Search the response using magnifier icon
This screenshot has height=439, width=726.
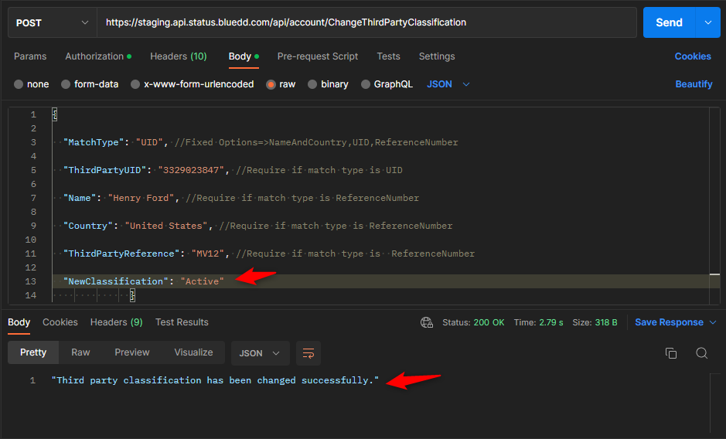coord(701,353)
